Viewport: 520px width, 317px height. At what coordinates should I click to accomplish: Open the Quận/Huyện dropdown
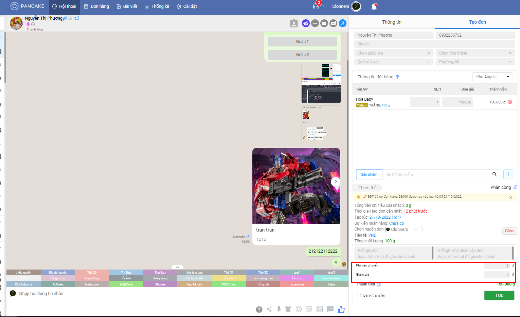[x=393, y=62]
